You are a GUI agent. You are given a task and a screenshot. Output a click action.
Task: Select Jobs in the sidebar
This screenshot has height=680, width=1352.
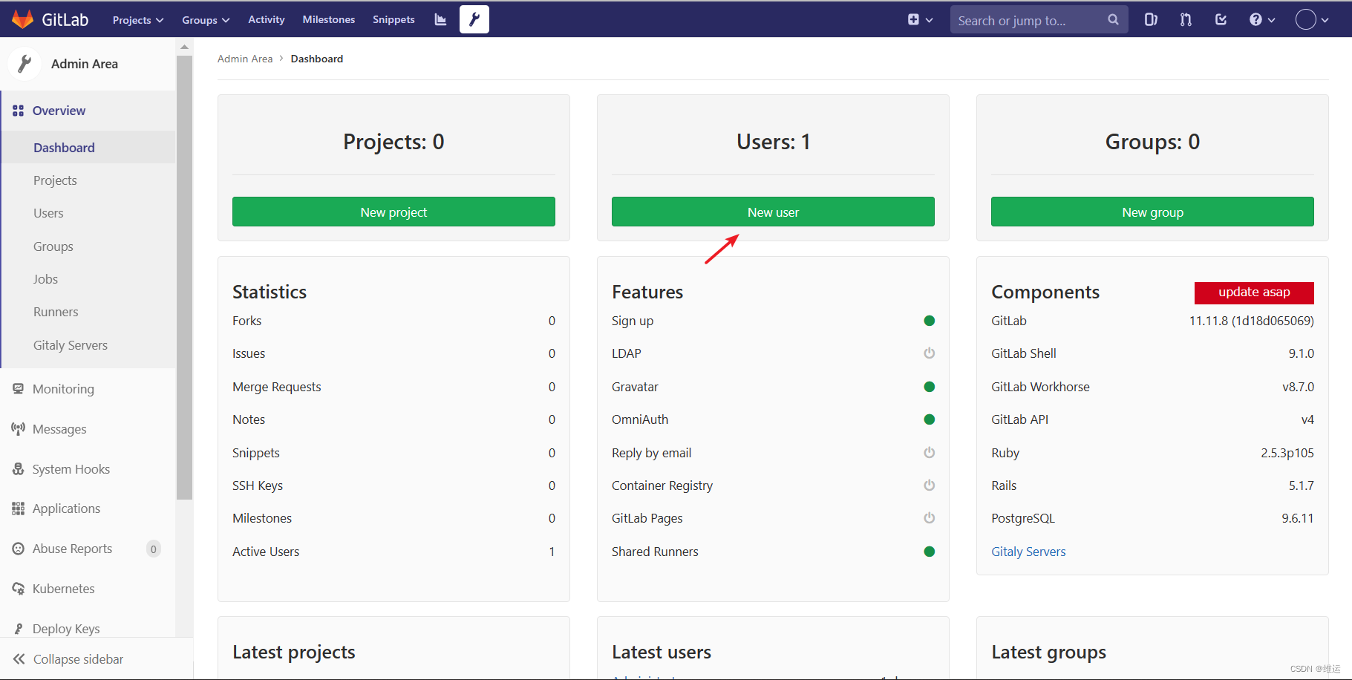coord(45,279)
